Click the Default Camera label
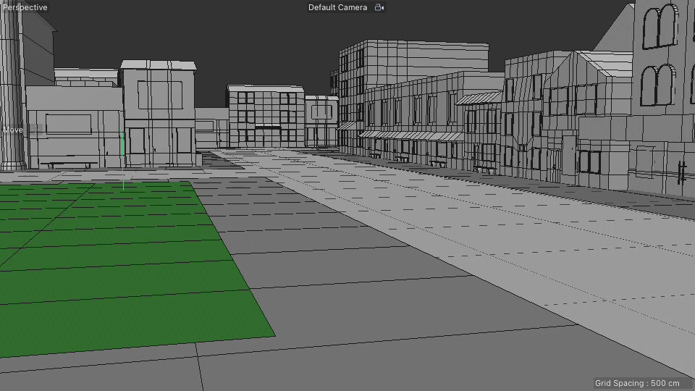The width and height of the screenshot is (695, 391). [x=337, y=7]
